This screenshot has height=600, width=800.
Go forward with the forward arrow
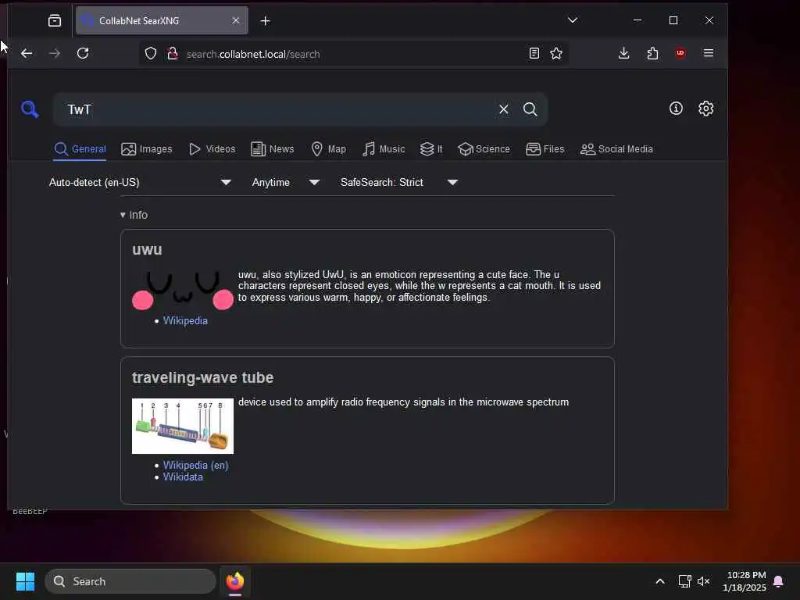pyautogui.click(x=55, y=53)
